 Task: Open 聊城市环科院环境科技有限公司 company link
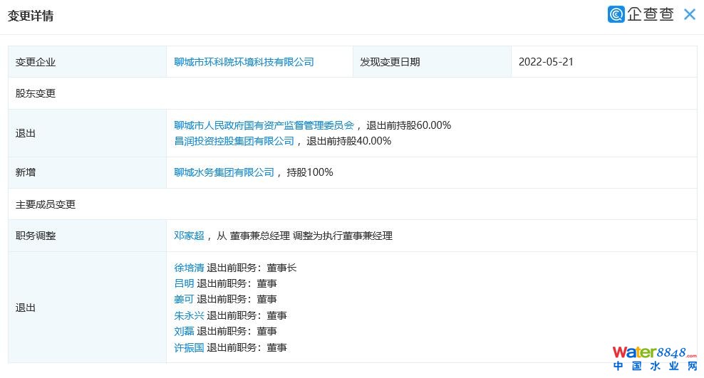point(244,62)
